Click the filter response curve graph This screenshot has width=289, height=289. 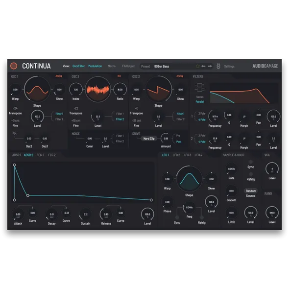coord(243,93)
